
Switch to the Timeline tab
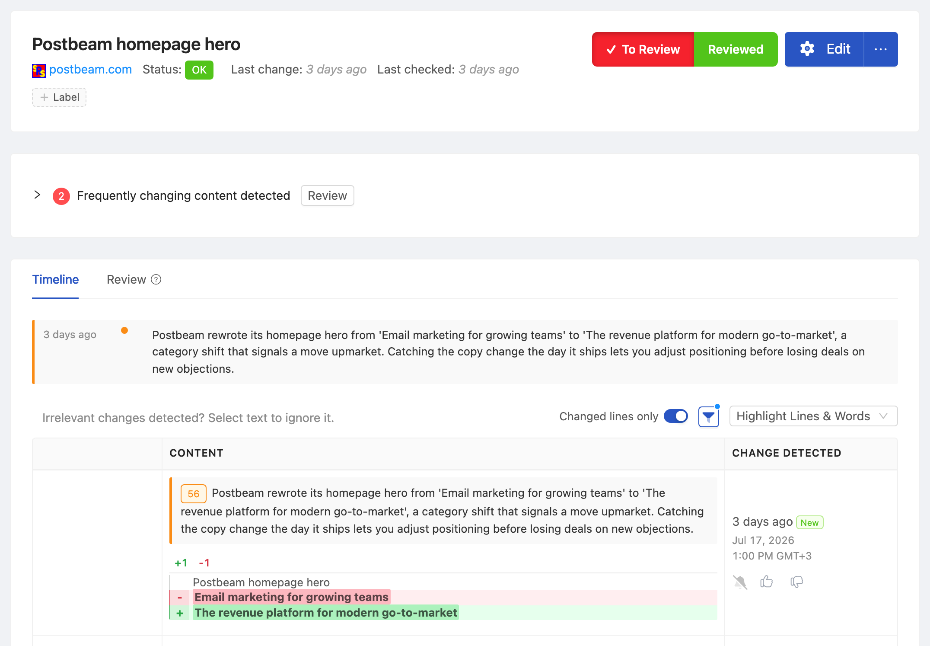[55, 280]
